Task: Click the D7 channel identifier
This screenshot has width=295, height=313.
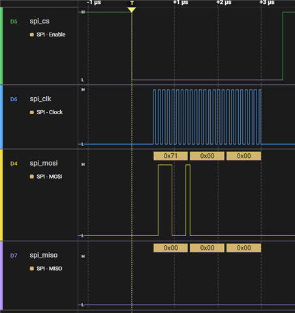Action: pos(14,256)
